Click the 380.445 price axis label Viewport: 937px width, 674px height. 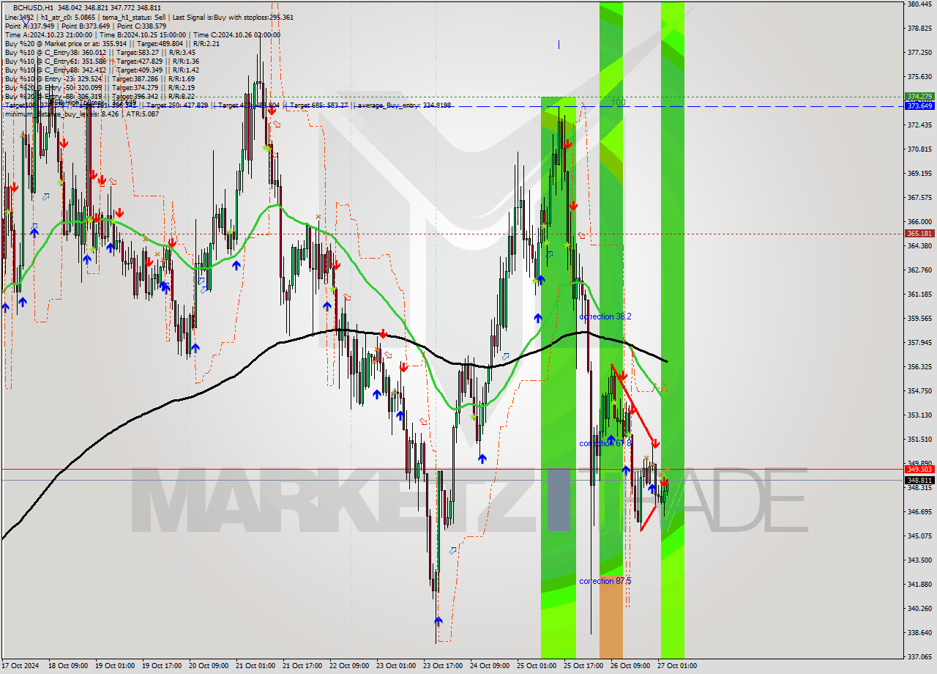919,4
